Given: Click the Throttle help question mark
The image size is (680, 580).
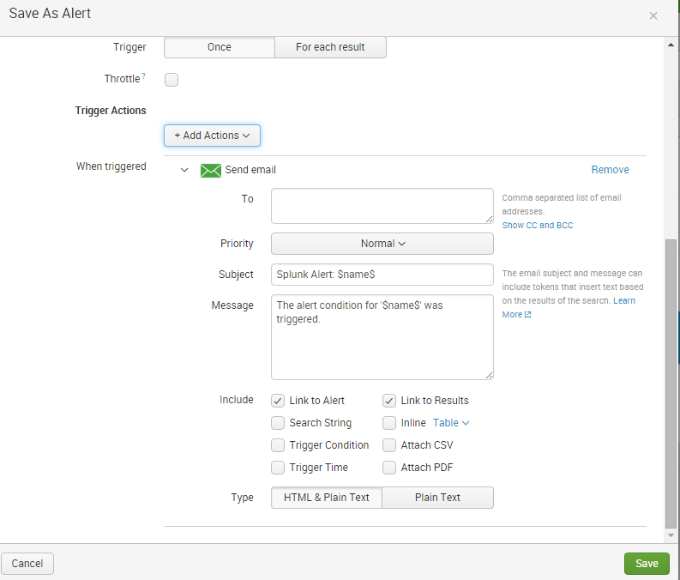Looking at the screenshot, I should click(143, 76).
